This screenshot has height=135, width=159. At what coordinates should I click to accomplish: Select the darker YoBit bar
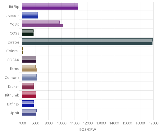[x=43, y=26]
